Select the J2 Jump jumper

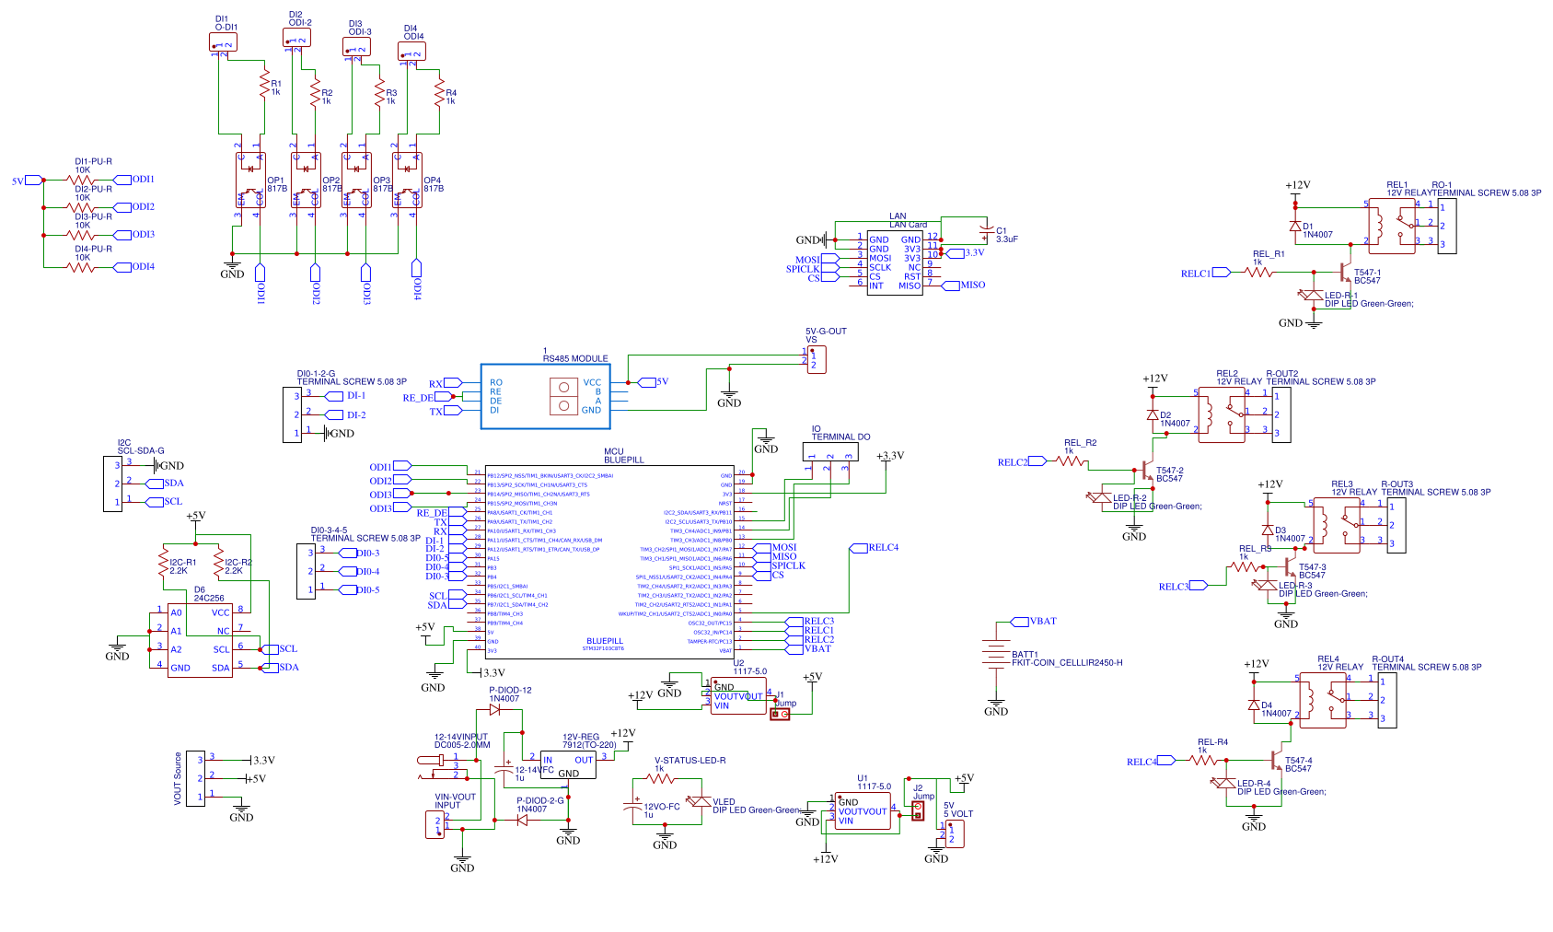[x=917, y=810]
